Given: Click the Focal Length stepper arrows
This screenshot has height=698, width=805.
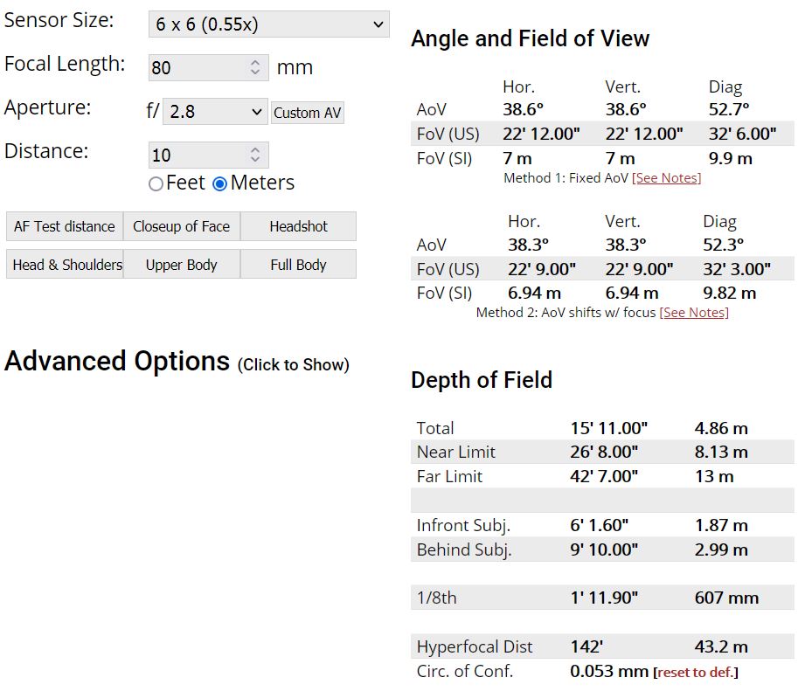Looking at the screenshot, I should 255,67.
